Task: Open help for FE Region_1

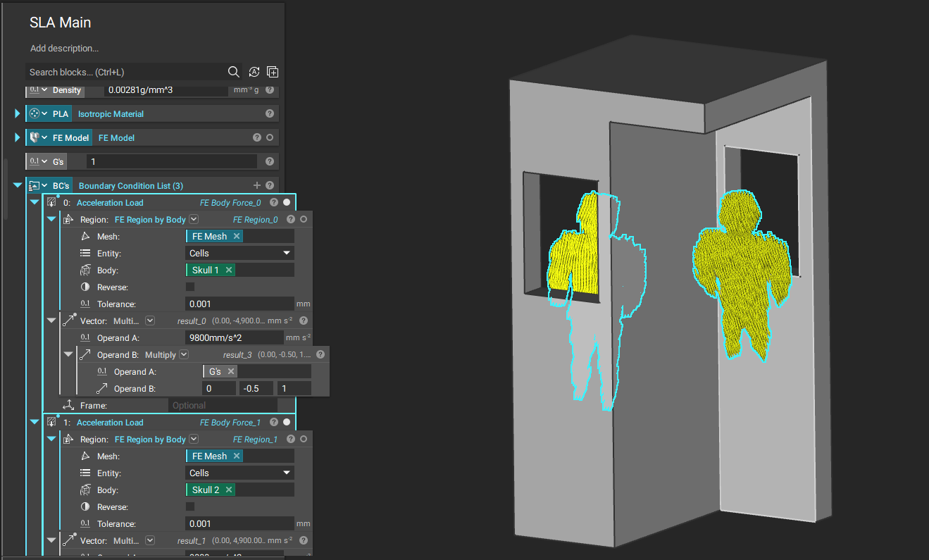Action: point(291,439)
